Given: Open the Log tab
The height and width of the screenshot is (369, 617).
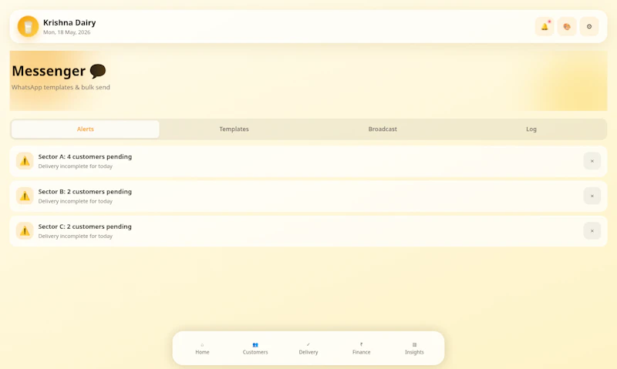Looking at the screenshot, I should click(531, 129).
